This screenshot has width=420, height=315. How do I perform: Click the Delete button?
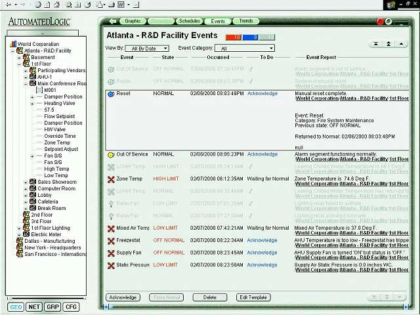point(210,297)
